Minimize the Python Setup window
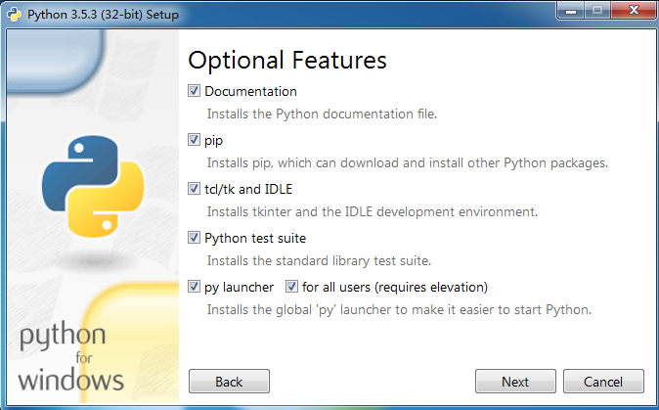Viewport: 659px width, 410px height. tap(570, 12)
